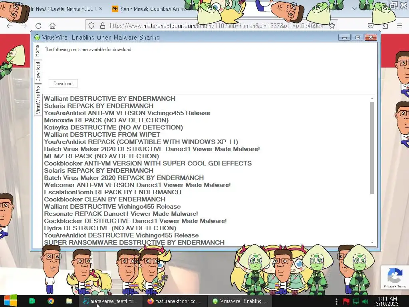This screenshot has width=409, height=307.
Task: Select Hydra DESTRUCTIVE (NO AV DETECTION)
Action: pyautogui.click(x=110, y=228)
